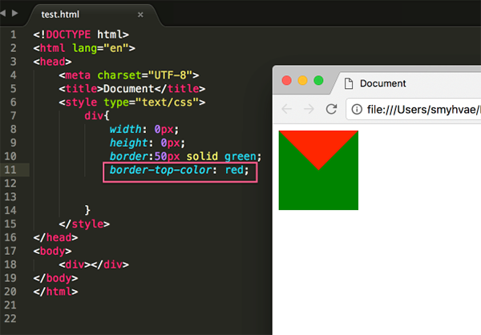Screen dimensions: 481x335
Task: Click line number 11 in the gutter
Action: tap(10, 170)
